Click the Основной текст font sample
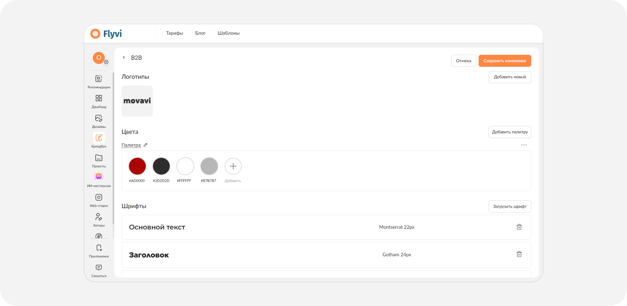This screenshot has width=627, height=306. pos(157,227)
